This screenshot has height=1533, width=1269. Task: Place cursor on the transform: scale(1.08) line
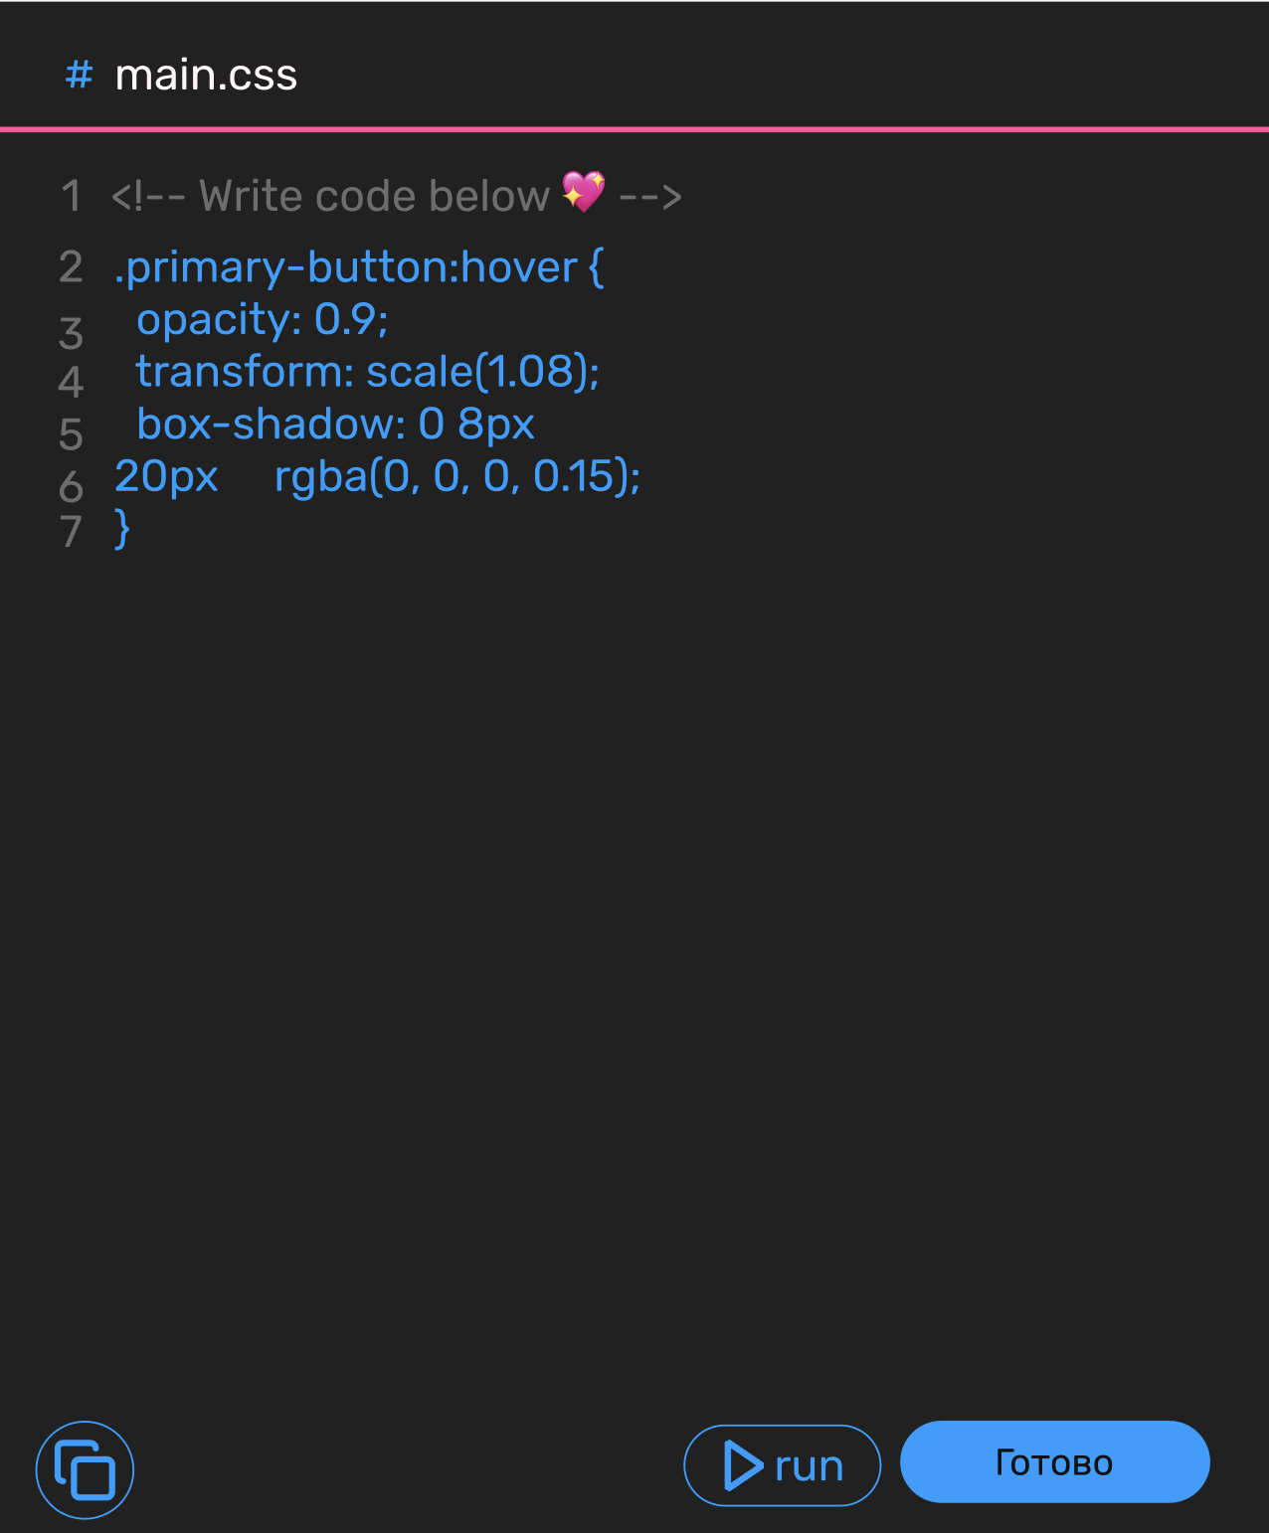[368, 372]
